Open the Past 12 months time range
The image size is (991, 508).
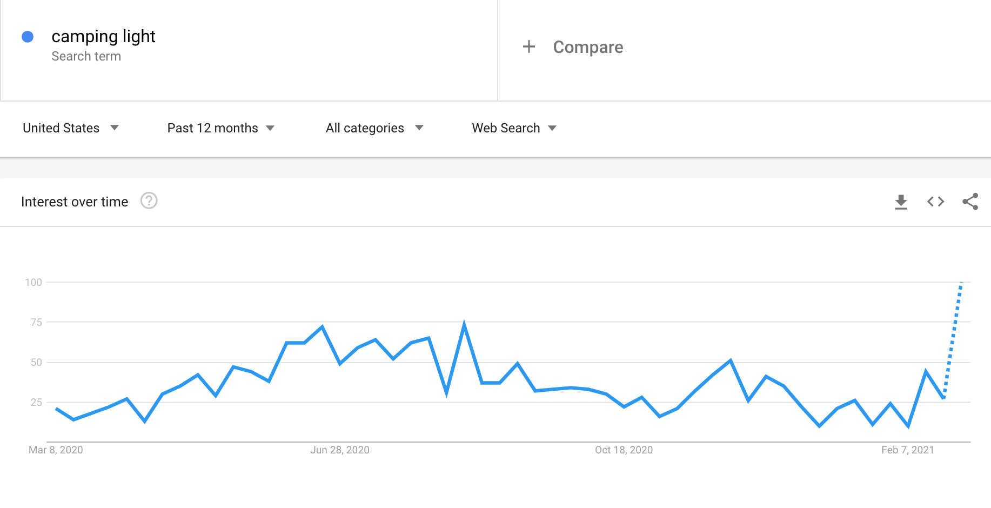tap(220, 128)
